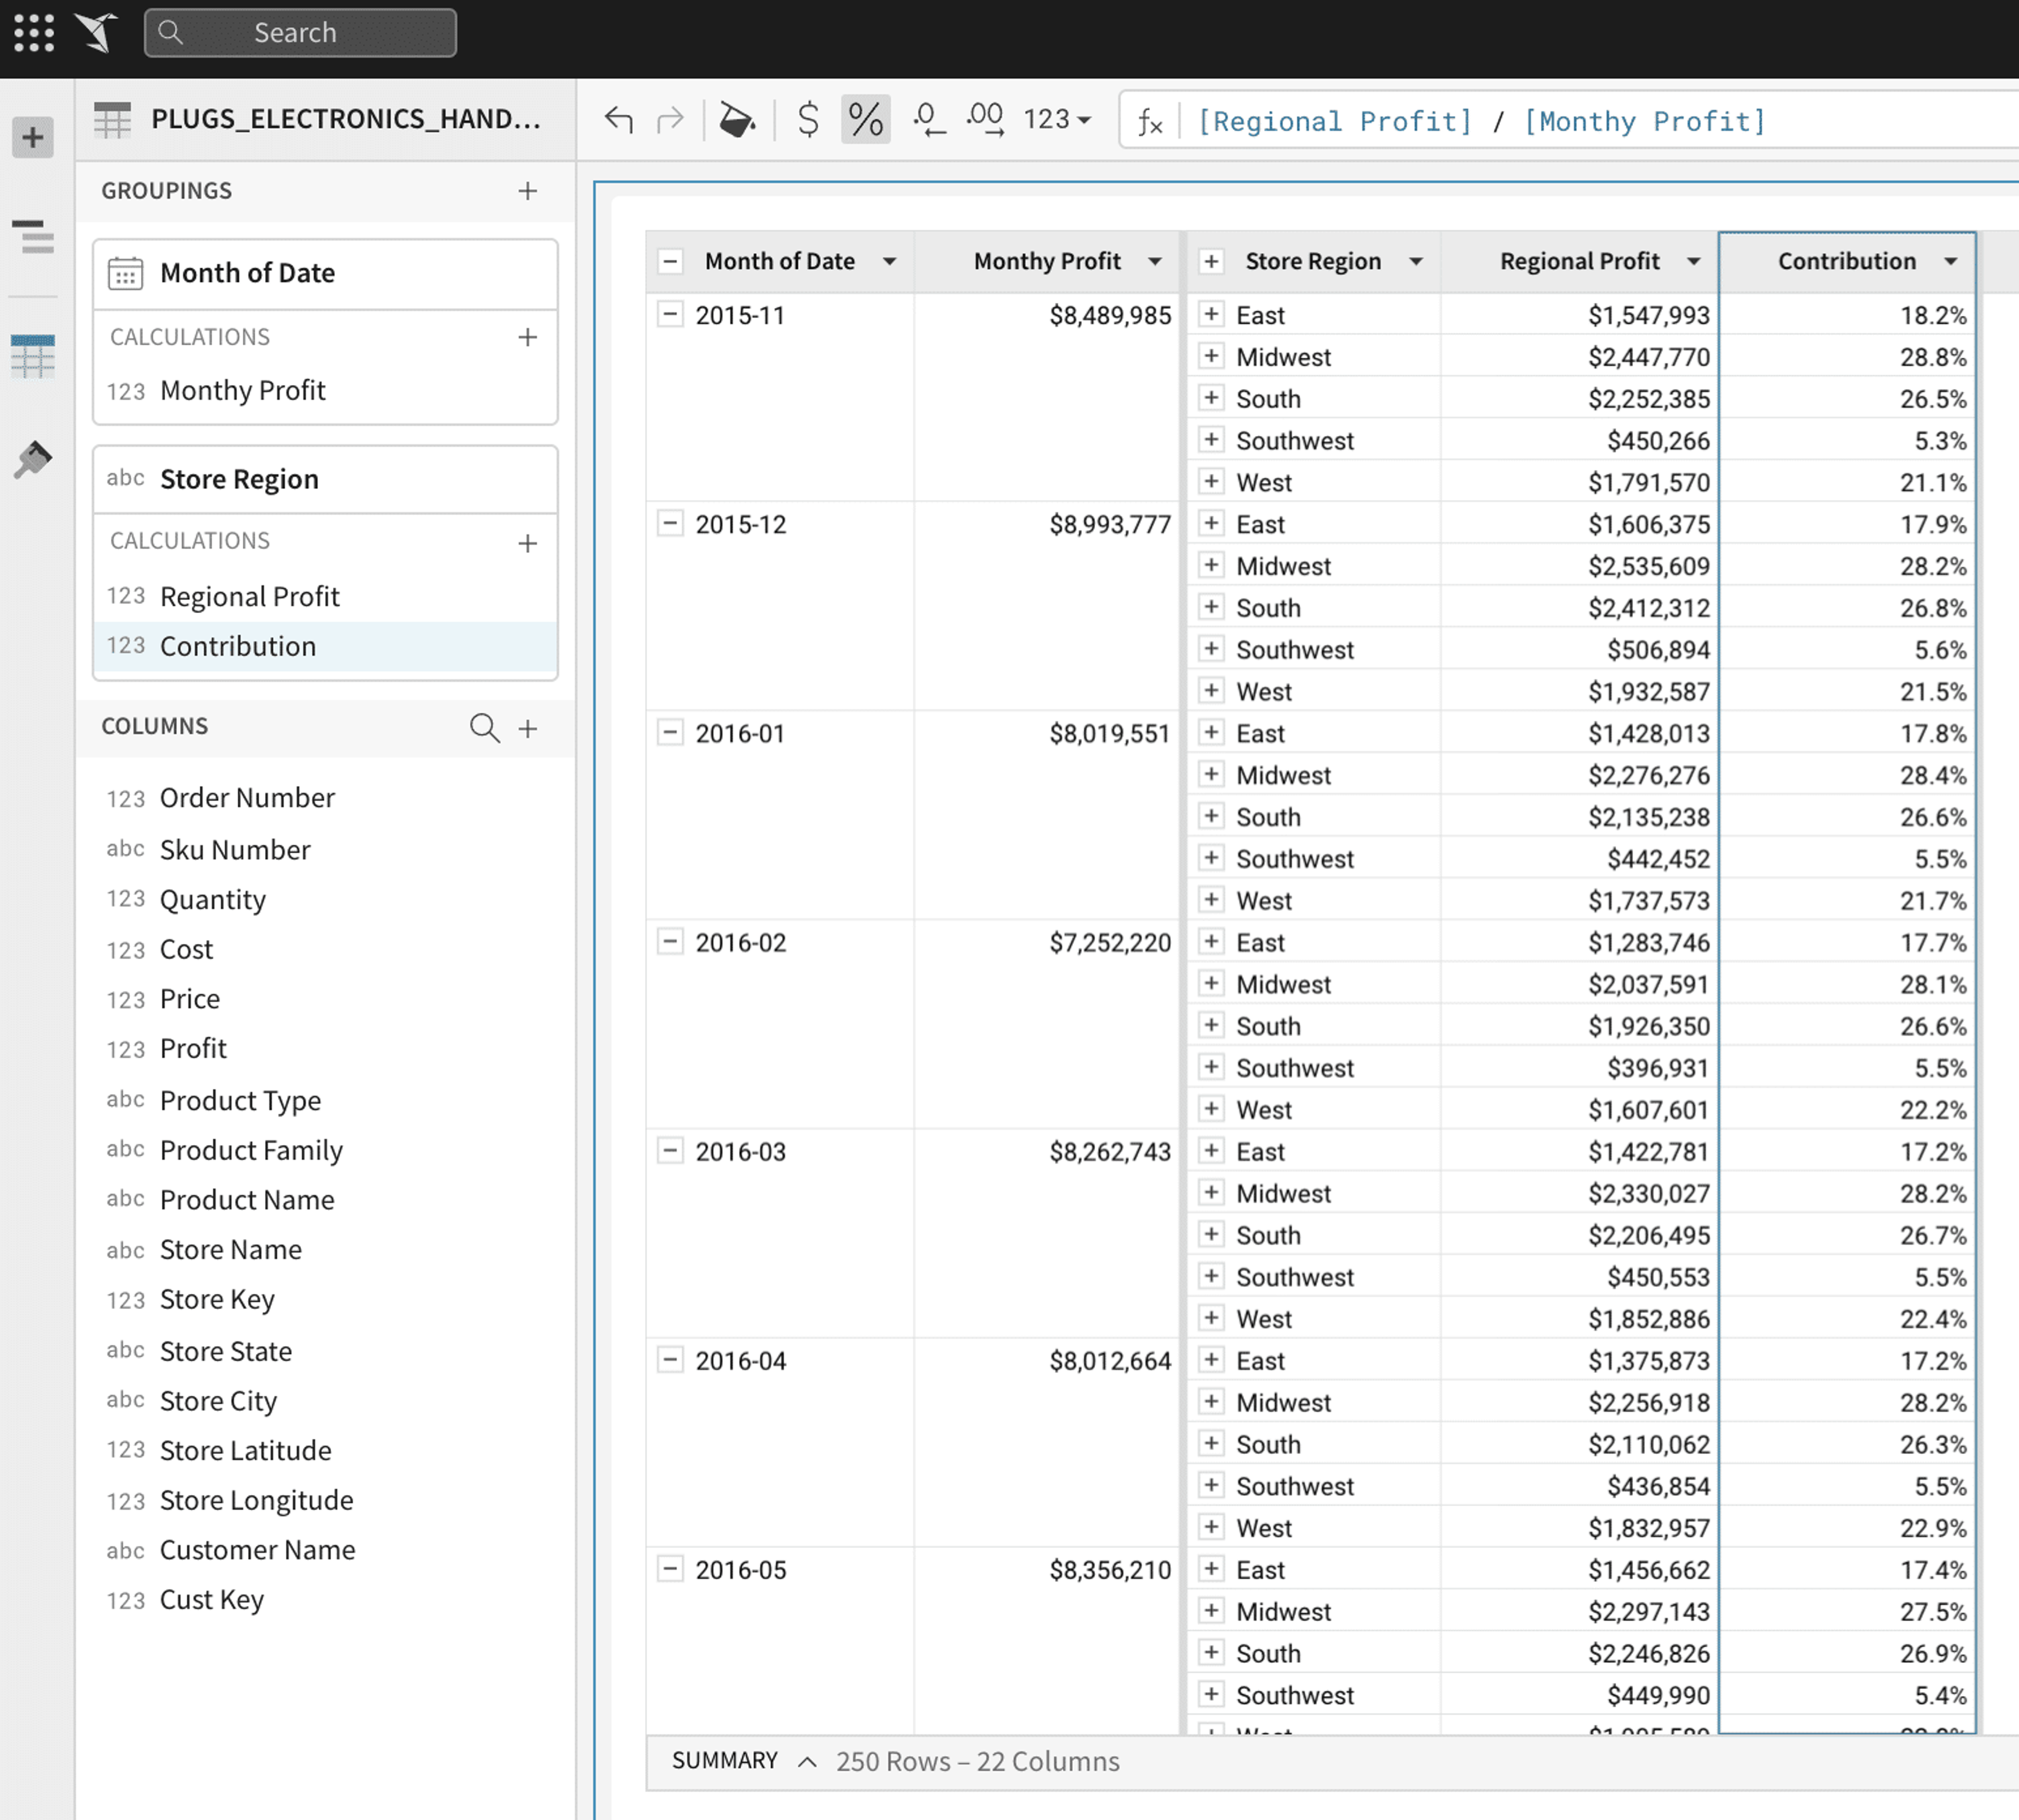Expand the East row under 2015-11
2019x1820 pixels.
[1211, 315]
